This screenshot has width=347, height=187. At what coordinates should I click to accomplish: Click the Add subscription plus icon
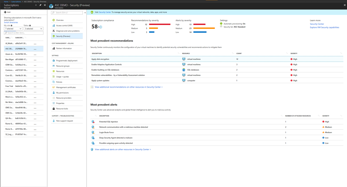pos(5,12)
